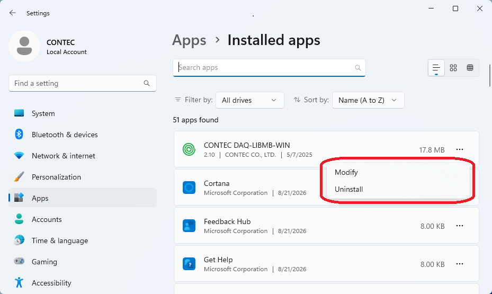Click the Apps breadcrumb link

tap(189, 40)
